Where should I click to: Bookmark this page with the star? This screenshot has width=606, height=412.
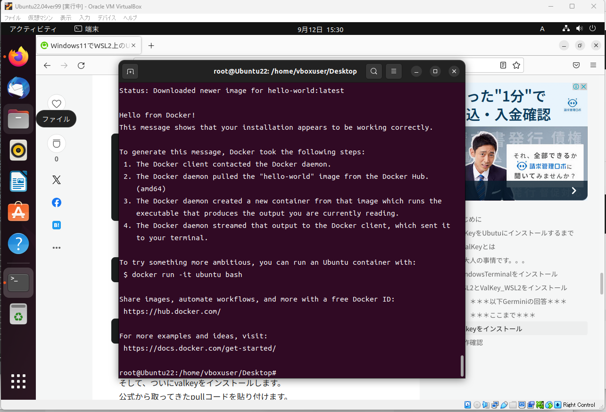coord(516,65)
